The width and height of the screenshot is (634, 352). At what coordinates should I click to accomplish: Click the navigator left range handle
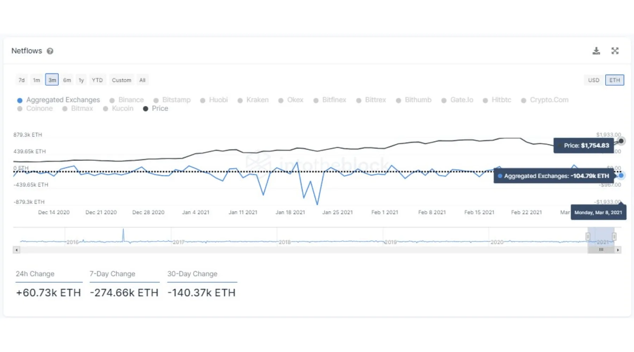(x=588, y=237)
